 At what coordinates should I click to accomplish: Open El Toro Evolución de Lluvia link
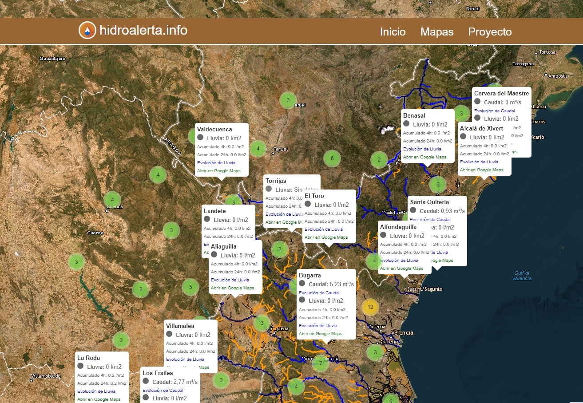coord(324,229)
